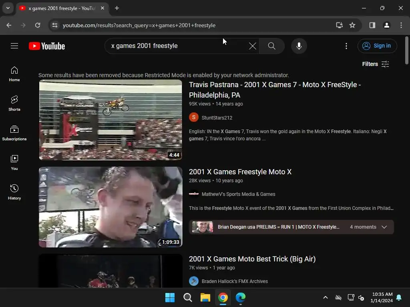The image size is (410, 307).
Task: Open Home in the sidebar
Action: 14,74
